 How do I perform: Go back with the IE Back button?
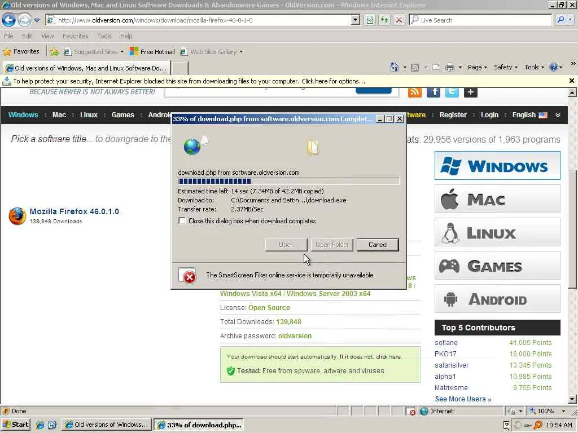pyautogui.click(x=8, y=20)
